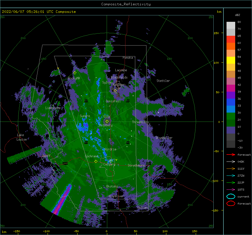Click the 39 dBZ purple color swatch
Image resolution: width=252 pixels, height=235 pixels.
pos(231,95)
